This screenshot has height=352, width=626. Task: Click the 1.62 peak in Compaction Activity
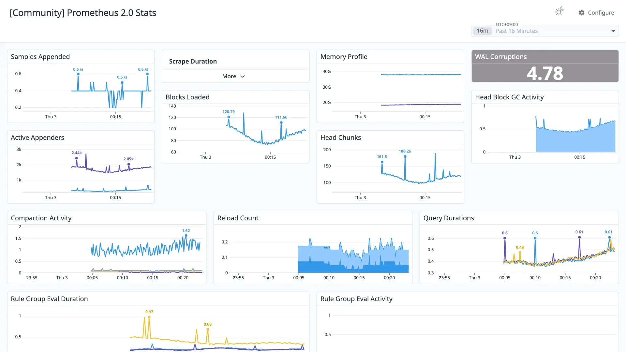point(186,235)
